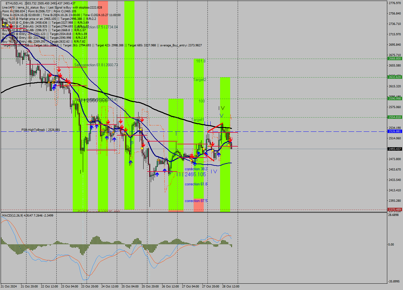Click the green '100' level label
403x290 pixels.
pyautogui.click(x=201, y=101)
